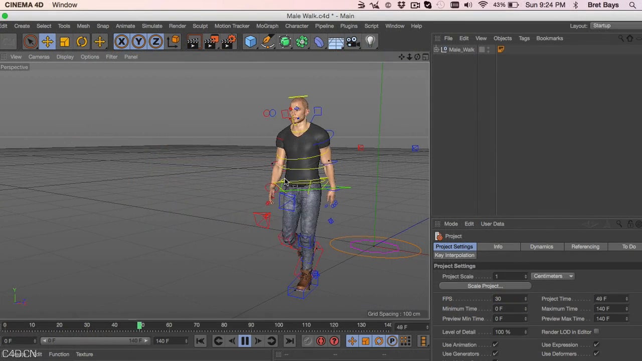Lock the X axis with the X toggle
Image resolution: width=642 pixels, height=361 pixels.
pos(121,41)
